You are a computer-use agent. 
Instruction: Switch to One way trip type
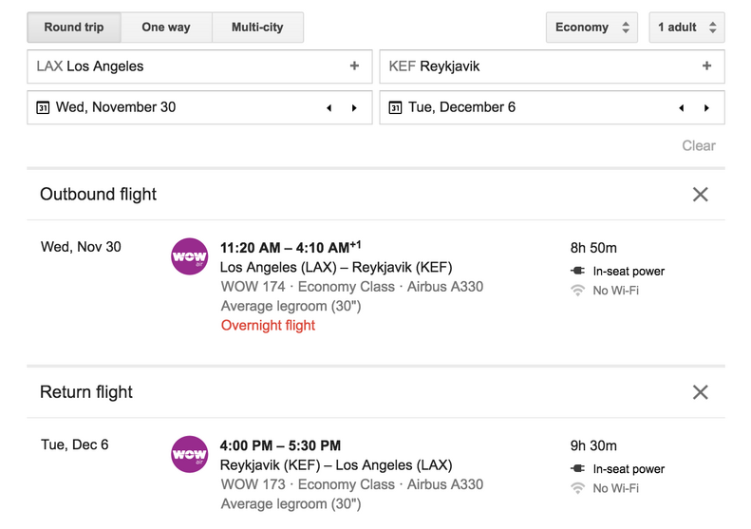click(166, 28)
